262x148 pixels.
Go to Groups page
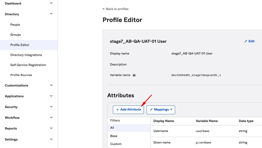[15, 35]
